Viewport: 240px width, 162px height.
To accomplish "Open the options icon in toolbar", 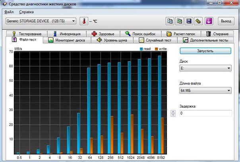I will tap(198, 21).
